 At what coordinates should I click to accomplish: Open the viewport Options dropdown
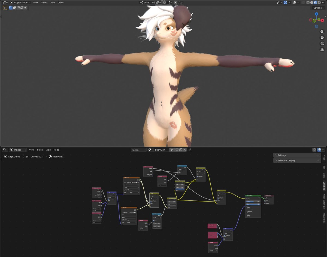pos(319,8)
